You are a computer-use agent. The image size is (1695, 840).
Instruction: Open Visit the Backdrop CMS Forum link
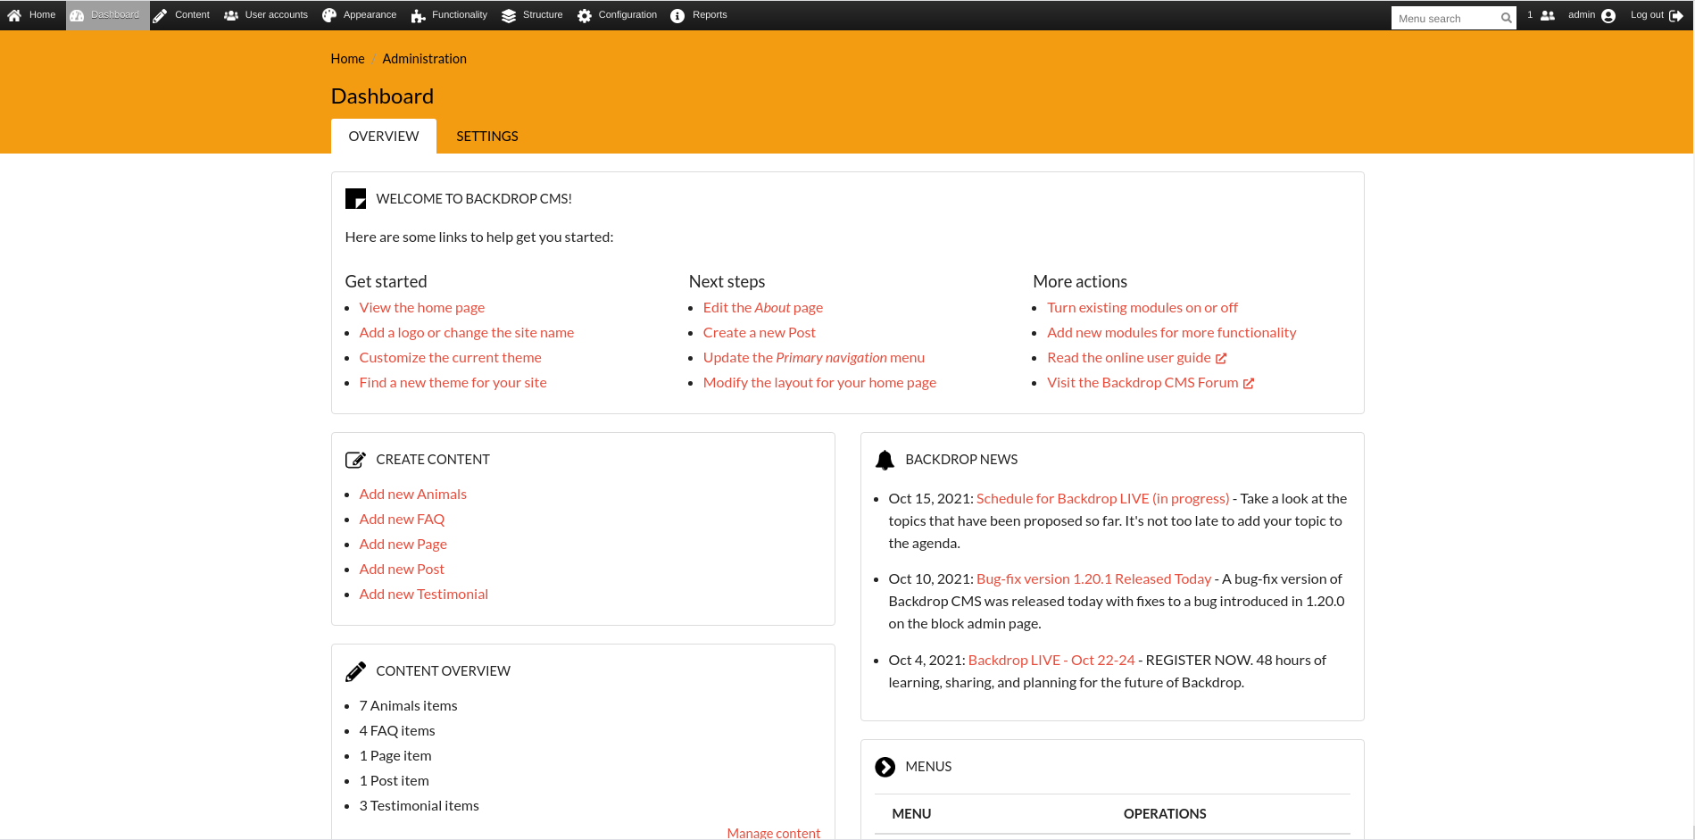click(1143, 382)
